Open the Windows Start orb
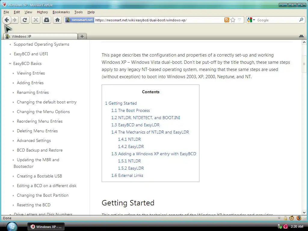Image resolution: width=308 pixels, height=231 pixels. pyautogui.click(x=12, y=226)
